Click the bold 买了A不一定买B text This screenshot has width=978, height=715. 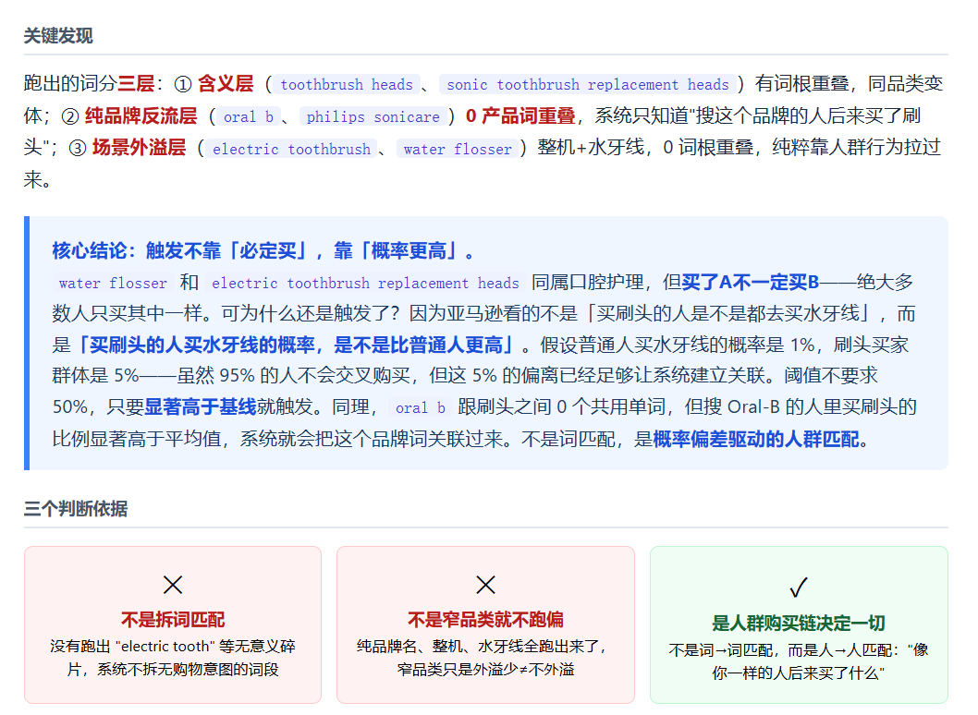click(751, 283)
